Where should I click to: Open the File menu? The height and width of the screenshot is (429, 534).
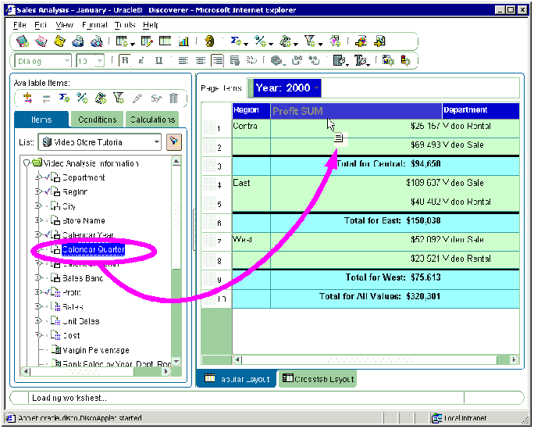pos(20,25)
